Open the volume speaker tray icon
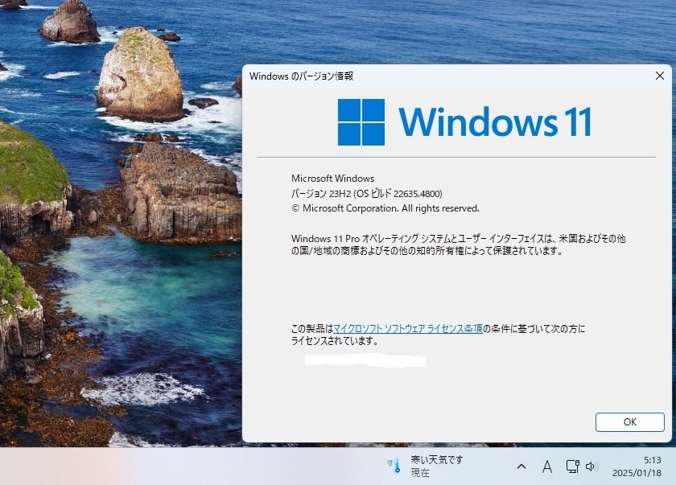 pos(591,466)
